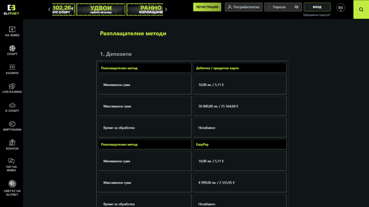Open Светът на Elitbet menu item
The image size is (369, 207).
click(12, 184)
